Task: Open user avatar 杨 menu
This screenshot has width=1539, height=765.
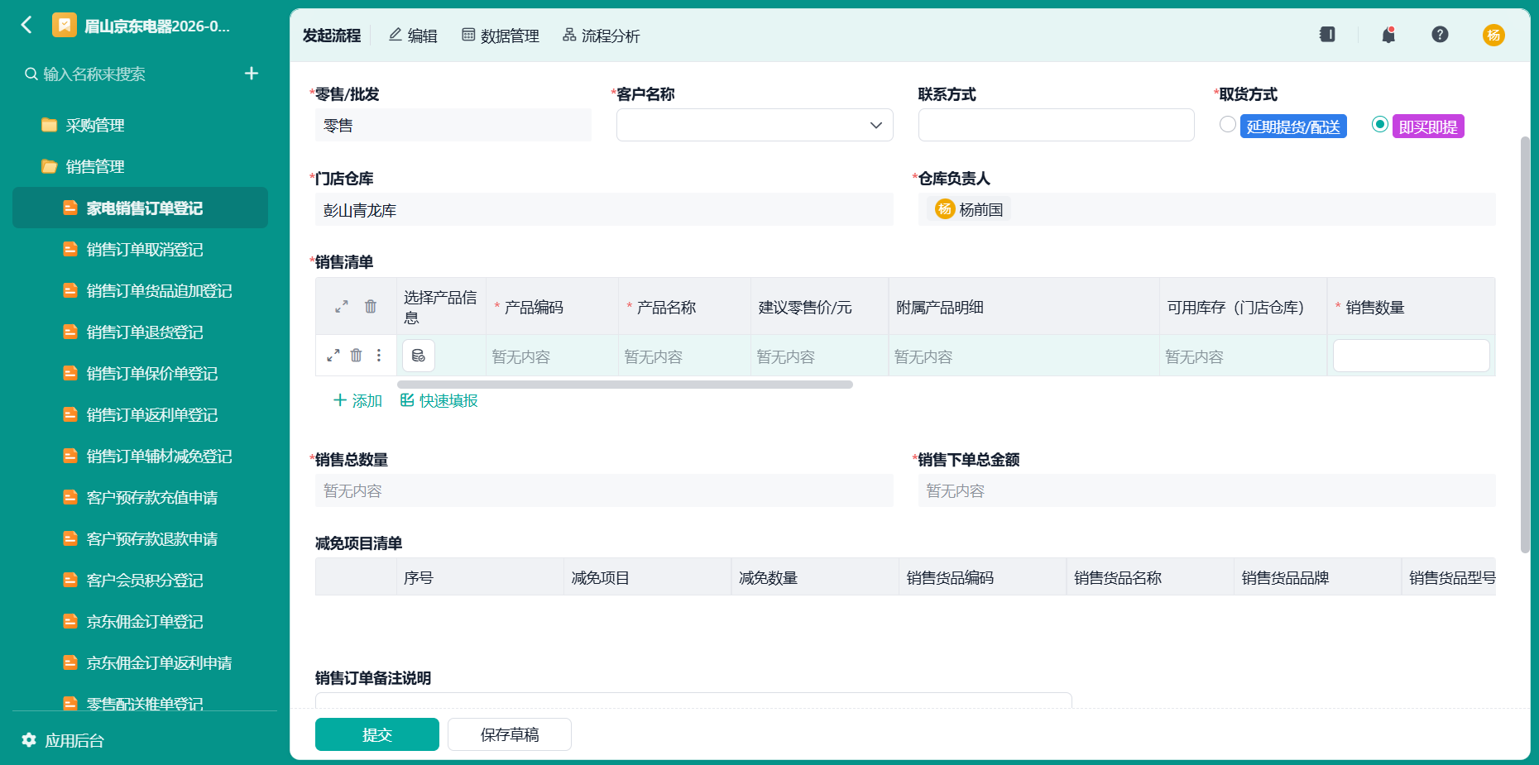Action: [1493, 35]
